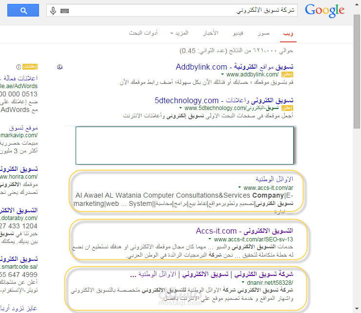Expand arrow next to www.5dtechnology.com URL

pyautogui.click(x=180, y=108)
